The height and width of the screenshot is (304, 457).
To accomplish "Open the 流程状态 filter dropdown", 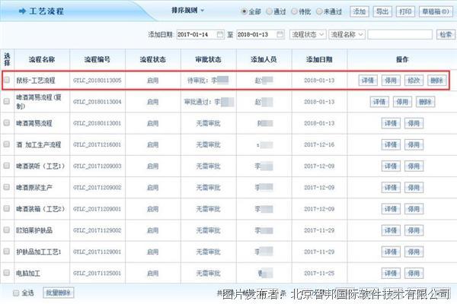I will [308, 35].
